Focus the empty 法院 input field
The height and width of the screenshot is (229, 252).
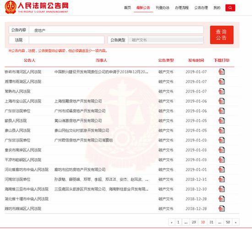pyautogui.click(x=66, y=40)
